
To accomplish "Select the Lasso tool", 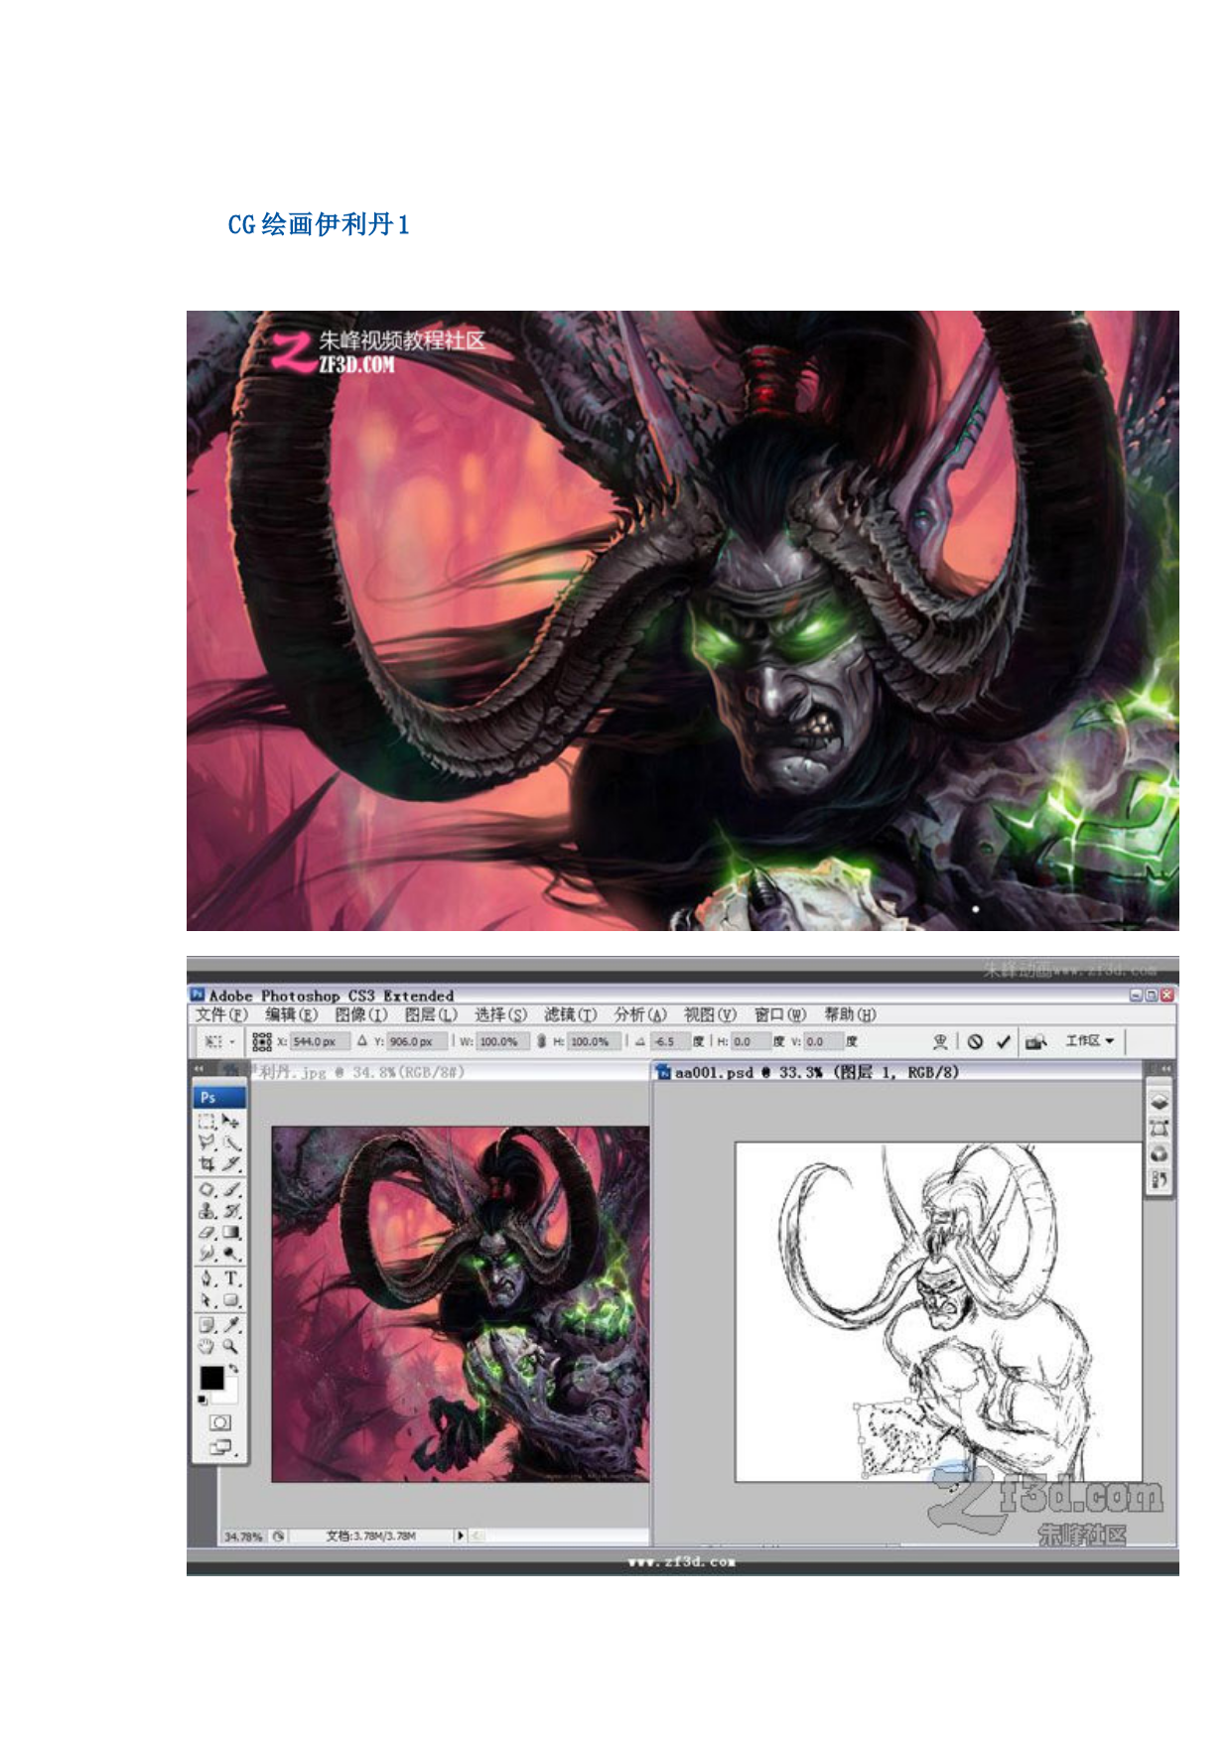I will pos(206,1142).
